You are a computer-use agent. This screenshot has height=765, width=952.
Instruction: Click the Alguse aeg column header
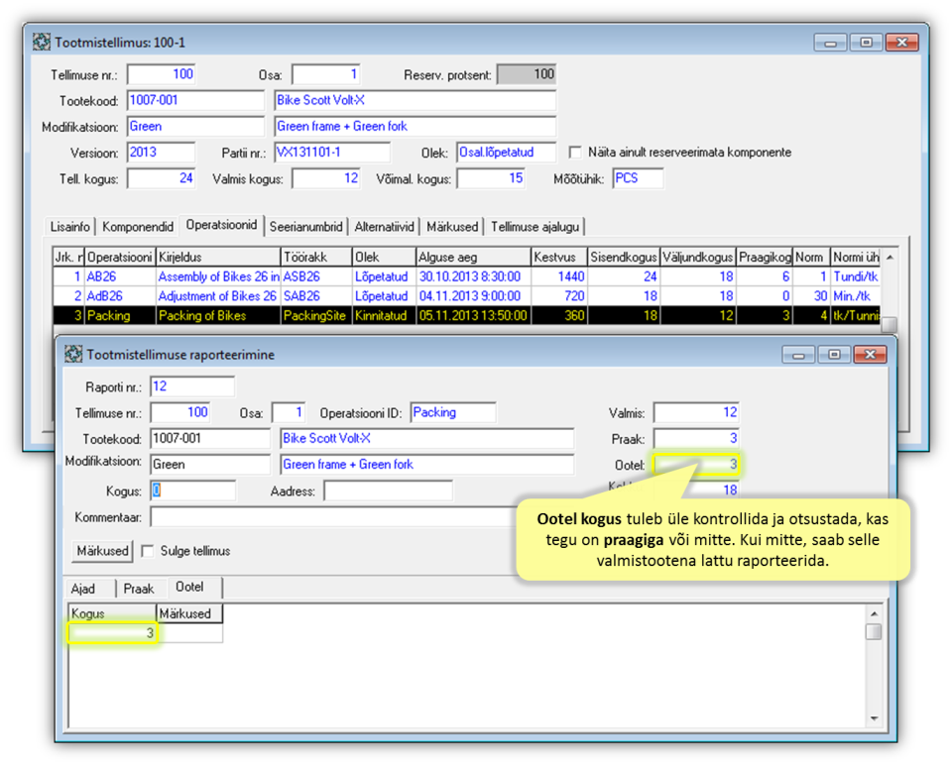(x=474, y=258)
